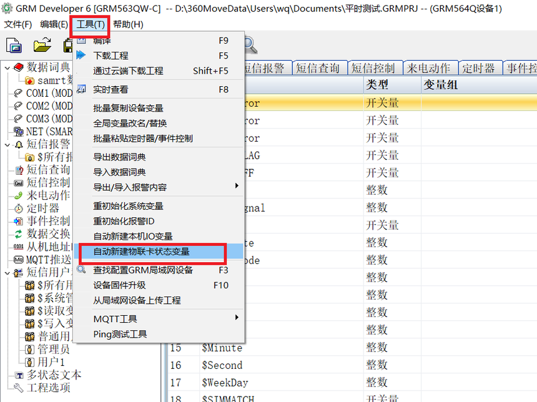Select the $WeekDay variable row

coord(352,383)
